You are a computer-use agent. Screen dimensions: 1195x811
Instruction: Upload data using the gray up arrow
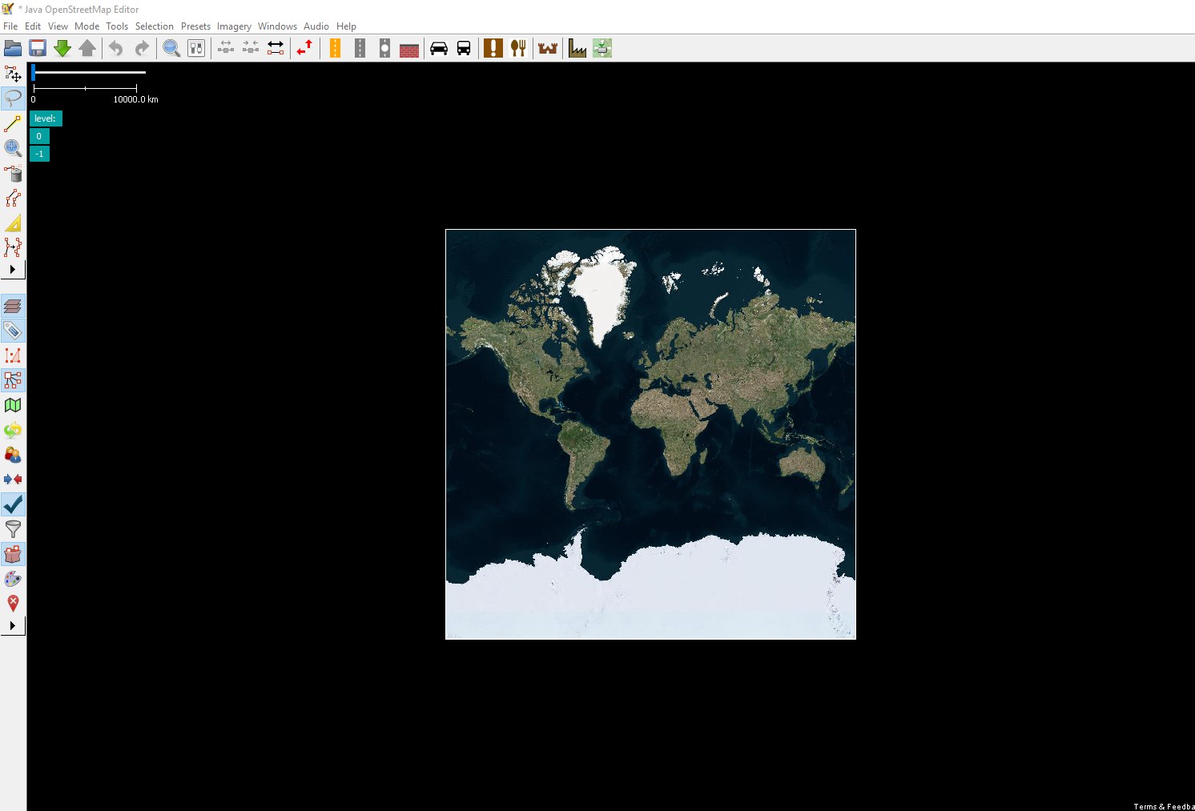87,49
